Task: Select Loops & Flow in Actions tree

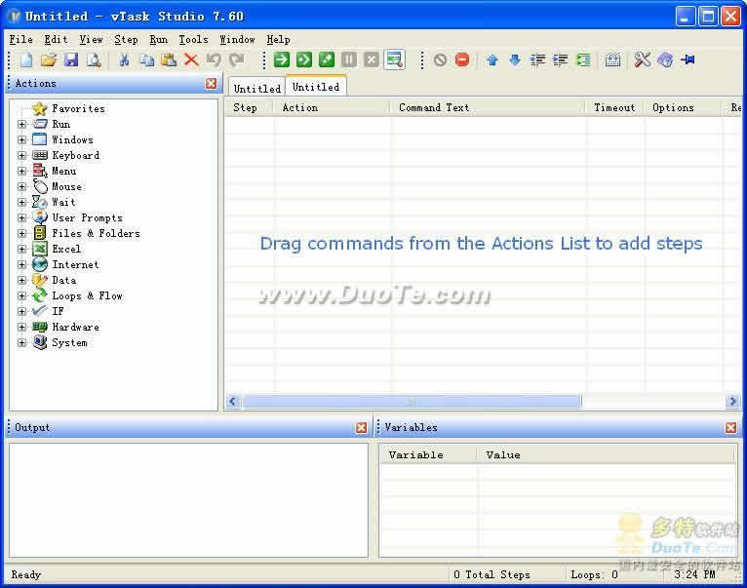Action: pos(87,295)
